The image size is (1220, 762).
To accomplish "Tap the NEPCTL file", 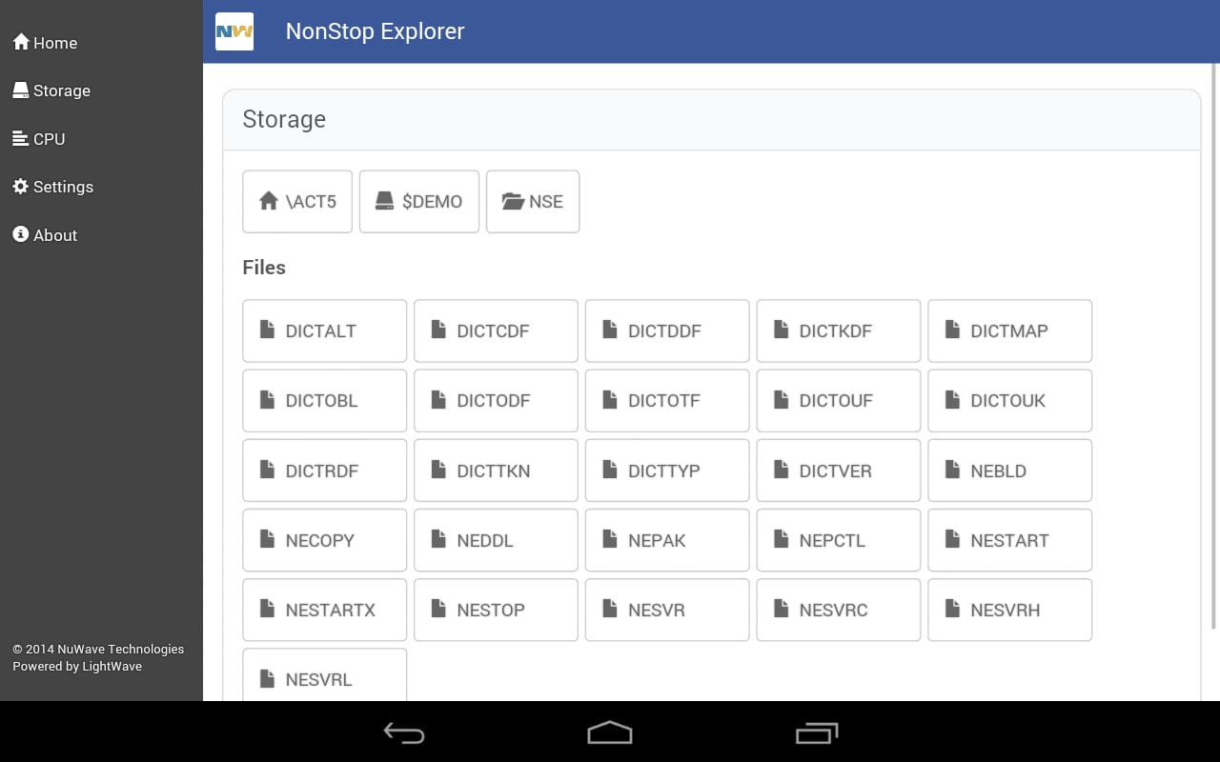I will [839, 540].
